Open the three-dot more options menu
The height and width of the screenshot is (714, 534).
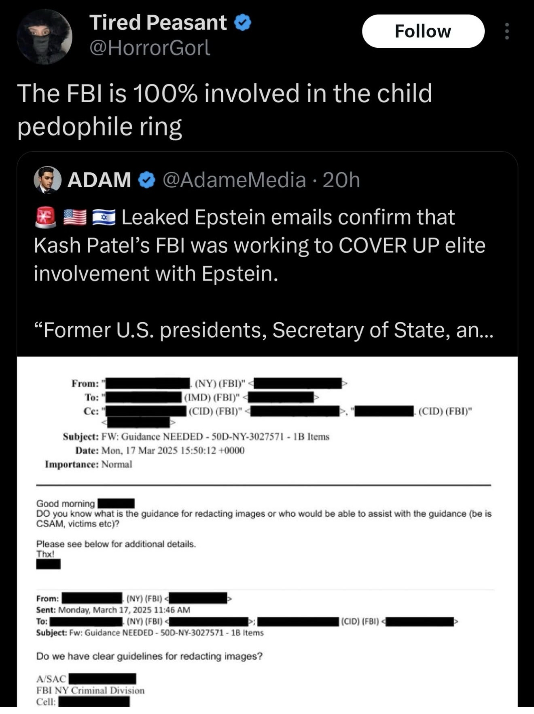tap(506, 31)
